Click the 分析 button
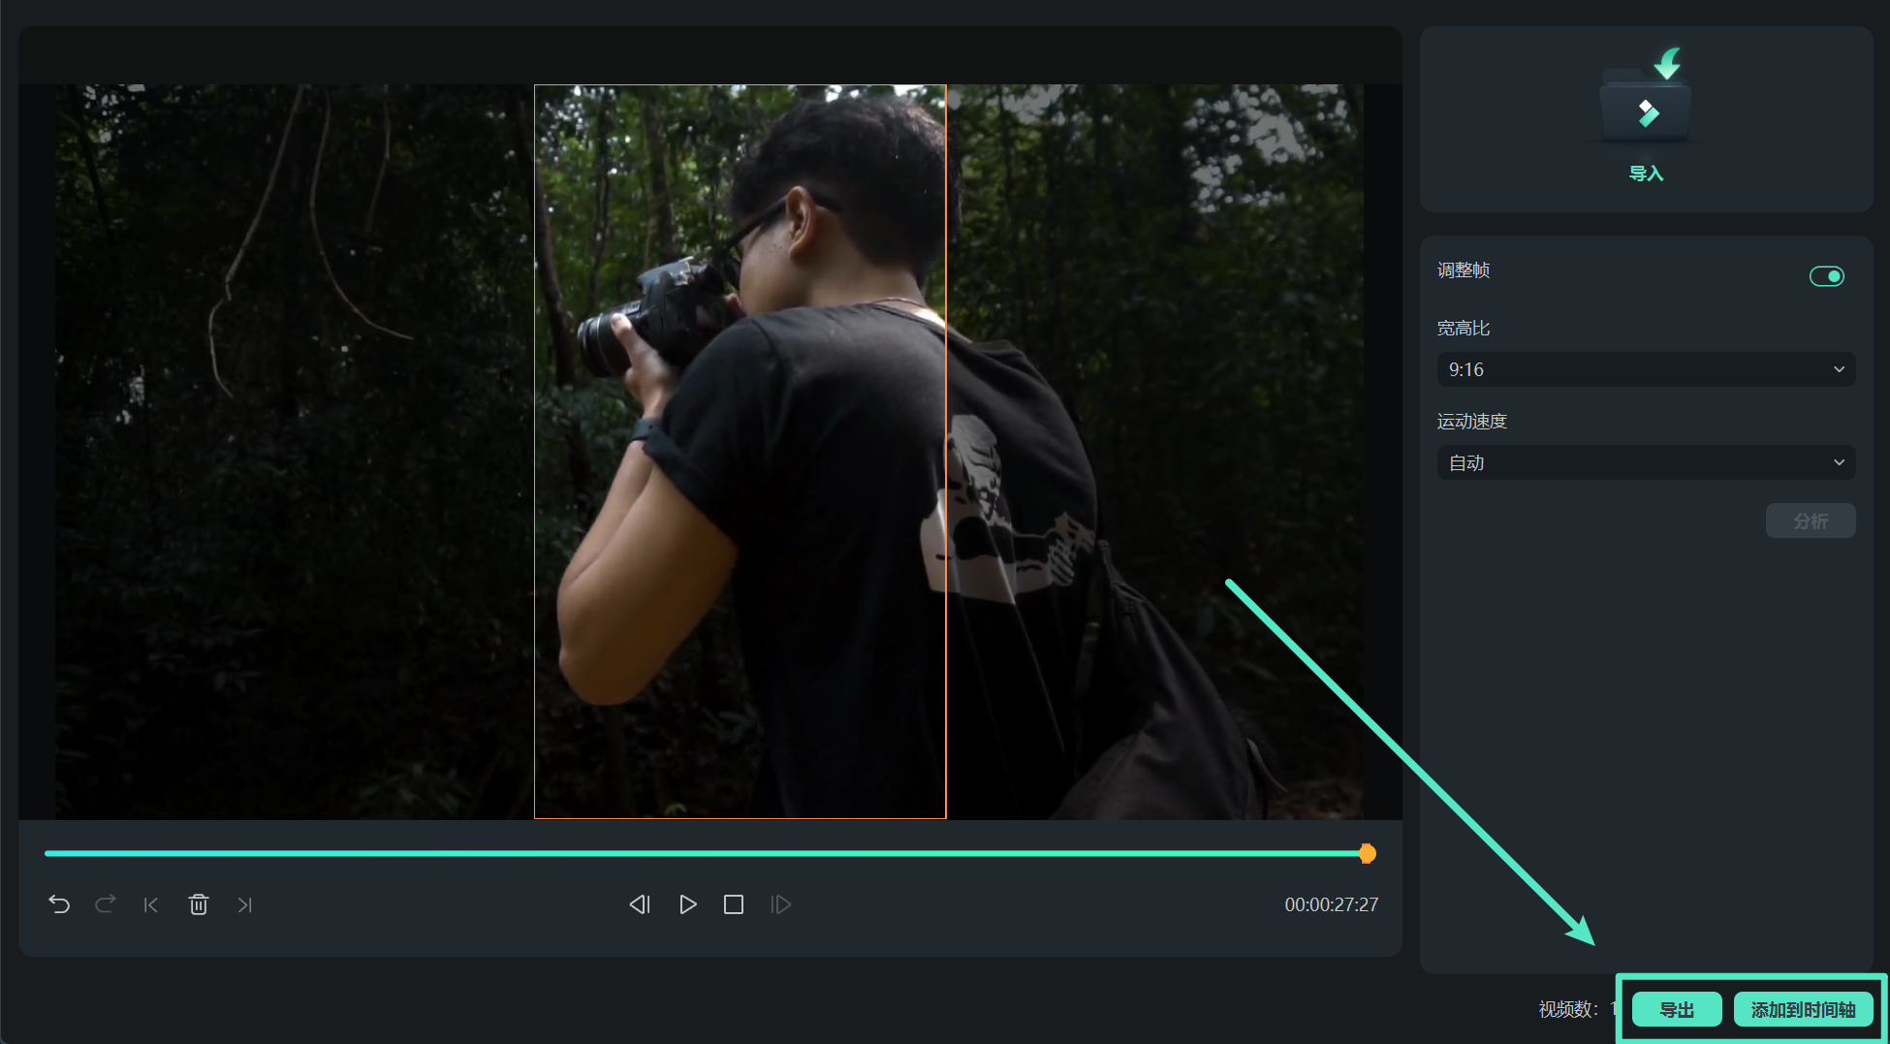The width and height of the screenshot is (1890, 1044). click(x=1810, y=521)
